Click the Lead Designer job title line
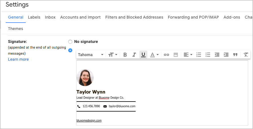Viewport: 253px width, 129px height. [x=100, y=98]
